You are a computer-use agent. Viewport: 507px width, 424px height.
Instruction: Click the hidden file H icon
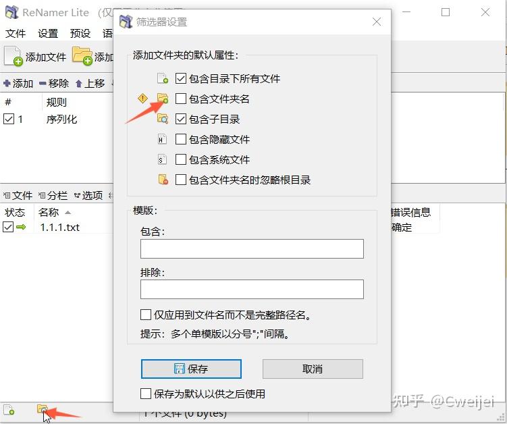point(162,139)
